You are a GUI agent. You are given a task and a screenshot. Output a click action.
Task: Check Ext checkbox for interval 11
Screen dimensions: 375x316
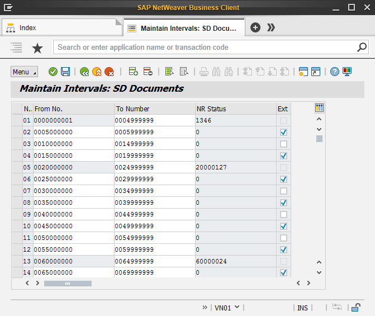click(283, 238)
